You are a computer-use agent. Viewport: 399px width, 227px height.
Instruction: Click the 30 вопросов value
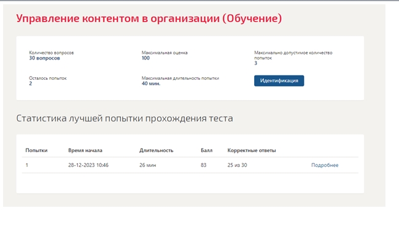coord(44,58)
